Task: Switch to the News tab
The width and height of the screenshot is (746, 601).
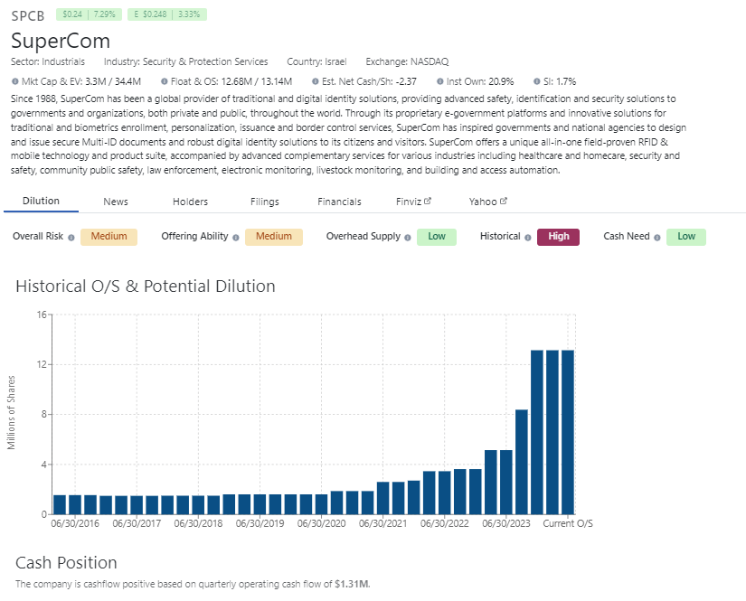Action: 115,202
